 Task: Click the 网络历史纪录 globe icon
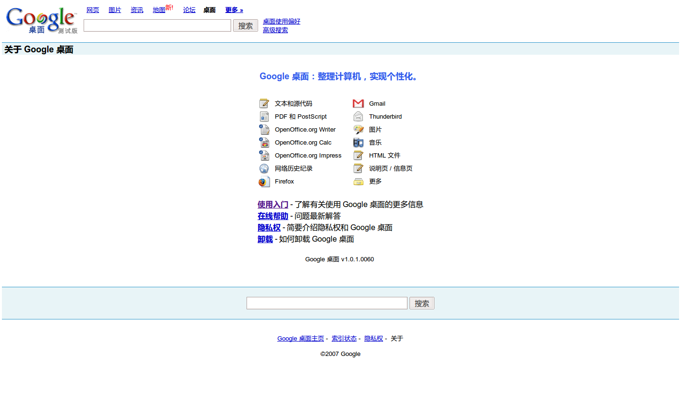(x=264, y=168)
